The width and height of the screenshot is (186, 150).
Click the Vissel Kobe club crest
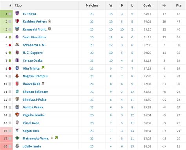[x=17, y=123]
